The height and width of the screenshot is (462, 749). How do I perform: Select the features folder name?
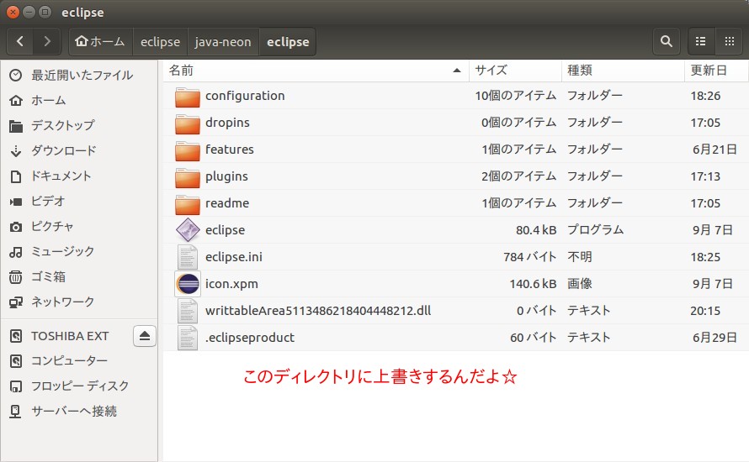tap(229, 150)
